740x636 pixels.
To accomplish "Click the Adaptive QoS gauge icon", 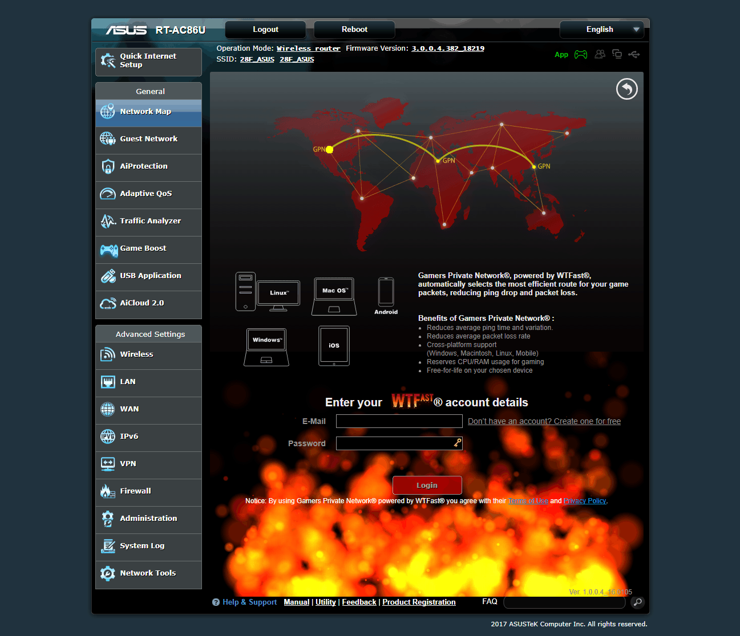I will 108,194.
